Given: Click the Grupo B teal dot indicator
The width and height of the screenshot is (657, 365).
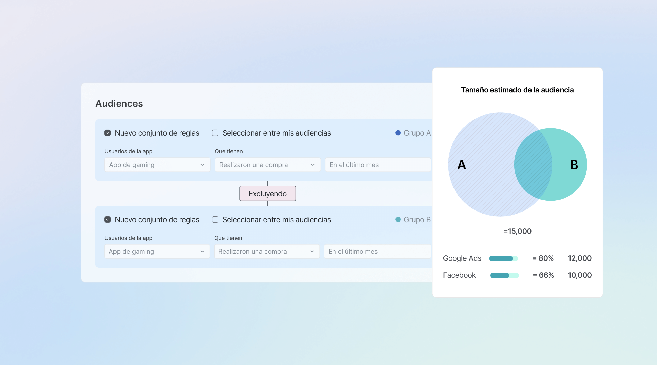Looking at the screenshot, I should click(398, 219).
